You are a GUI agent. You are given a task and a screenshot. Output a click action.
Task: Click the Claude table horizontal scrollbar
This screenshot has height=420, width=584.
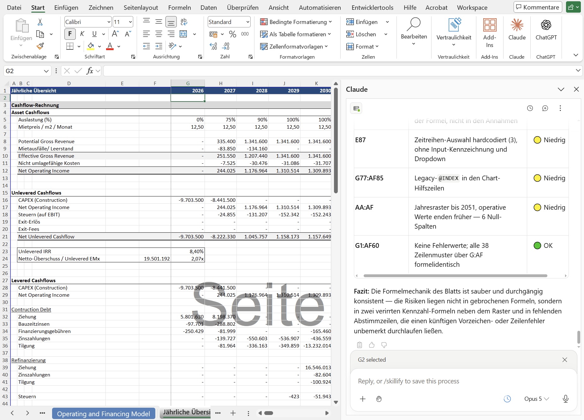[x=455, y=276]
